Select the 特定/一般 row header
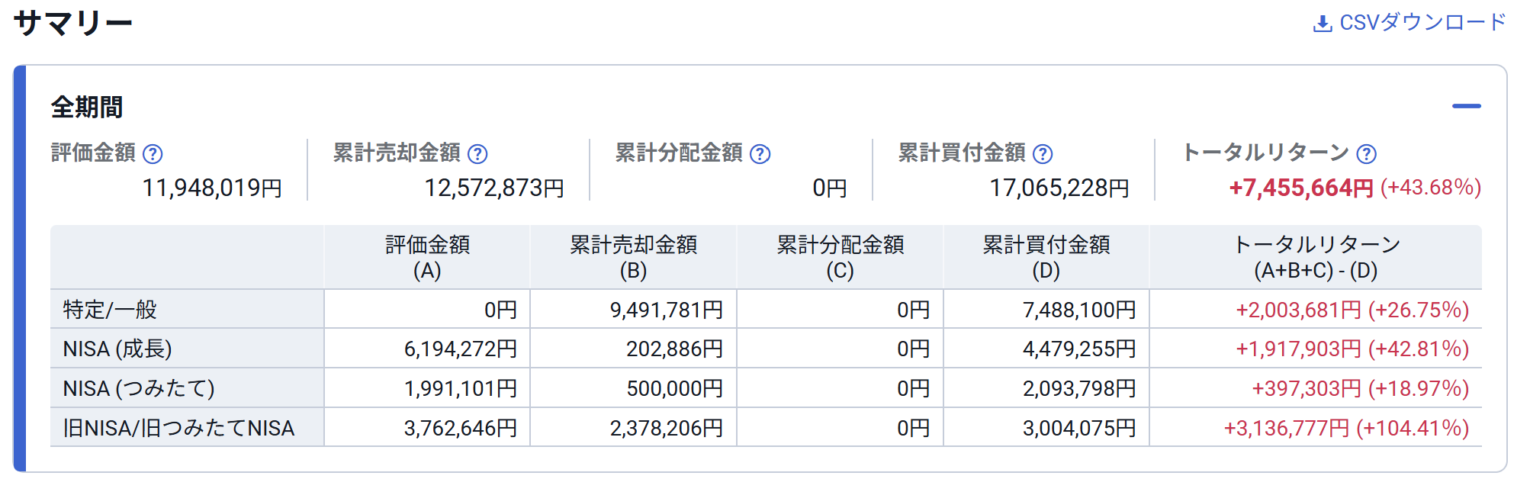 tap(110, 310)
